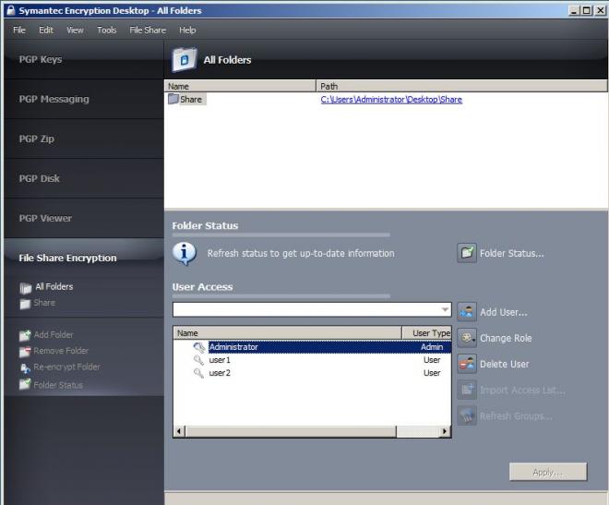The height and width of the screenshot is (505, 609).
Task: Open the View menu
Action: 75,30
